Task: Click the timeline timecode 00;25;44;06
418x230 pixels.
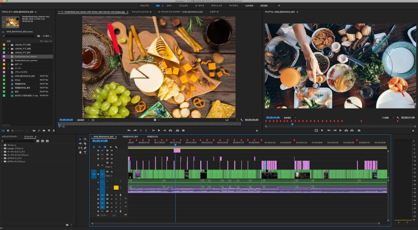Action: pos(100,141)
